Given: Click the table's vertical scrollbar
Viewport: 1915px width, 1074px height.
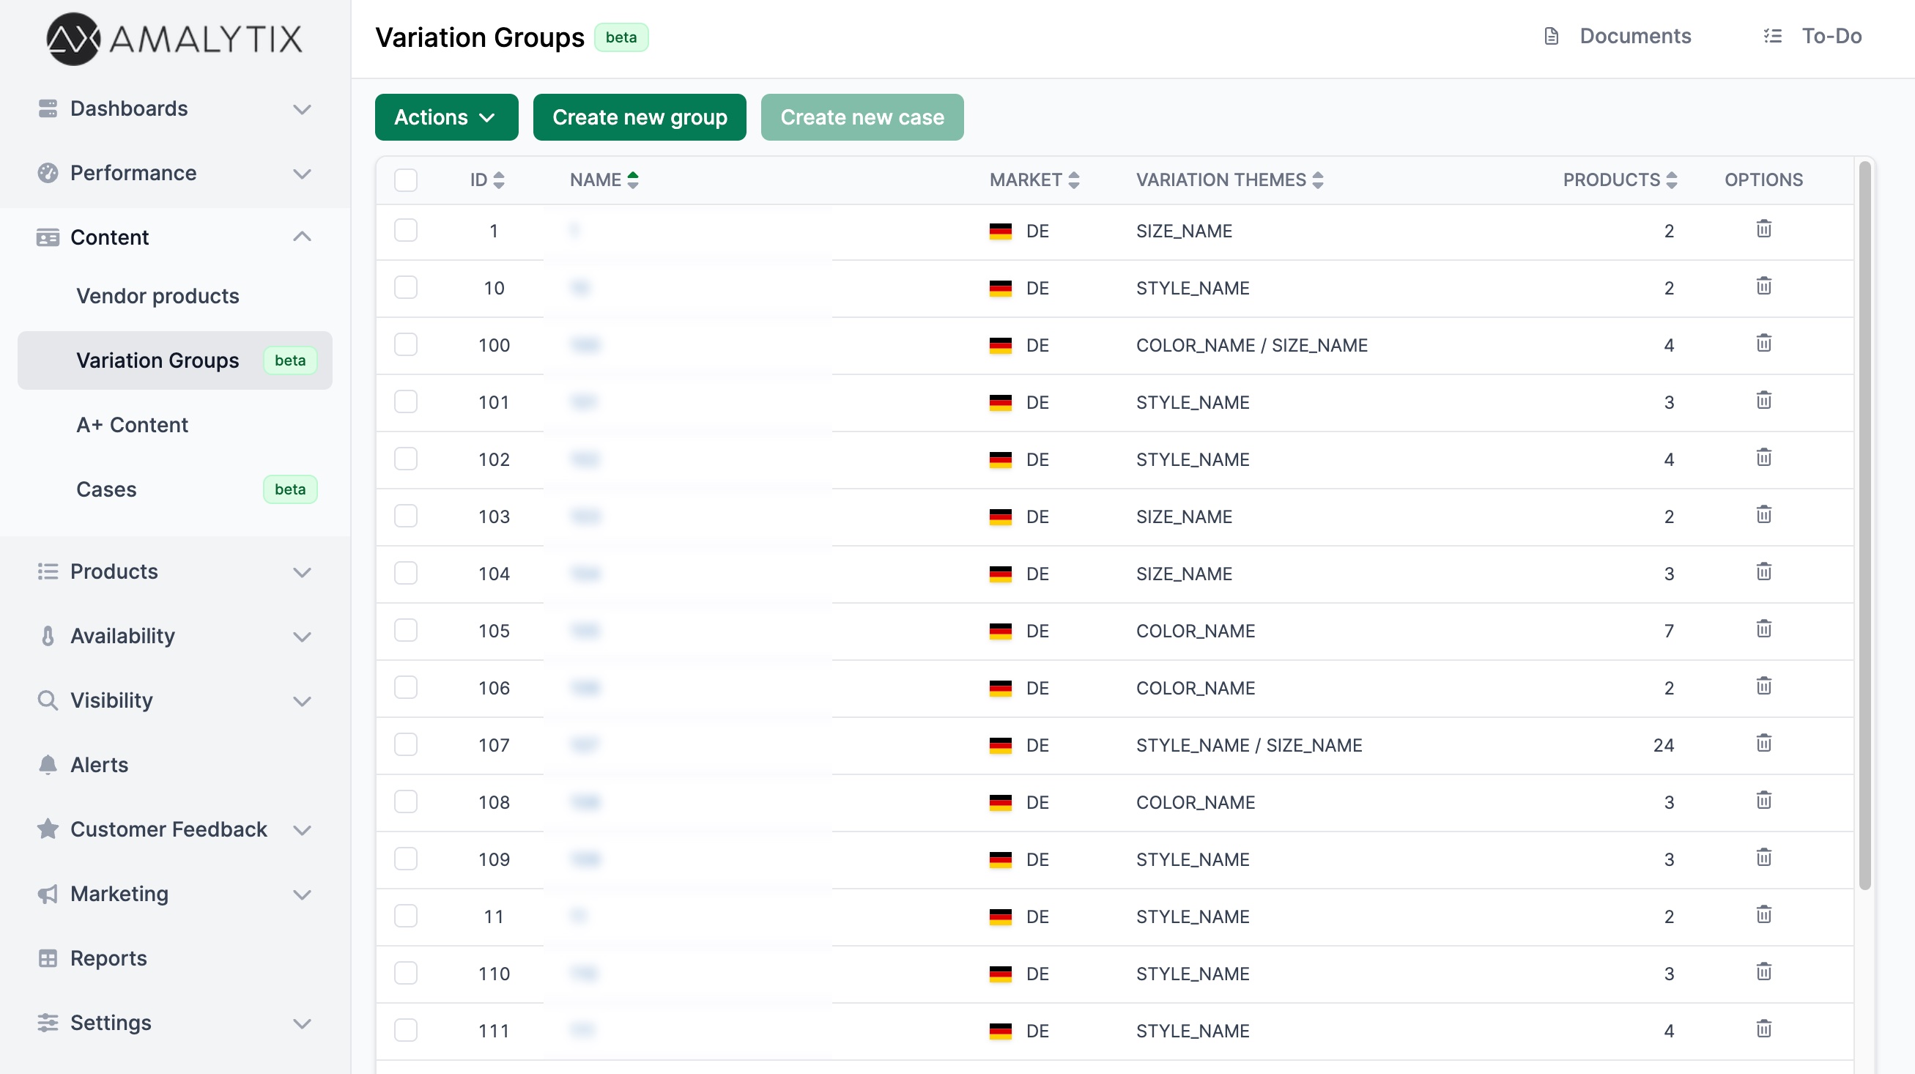Looking at the screenshot, I should (1864, 520).
